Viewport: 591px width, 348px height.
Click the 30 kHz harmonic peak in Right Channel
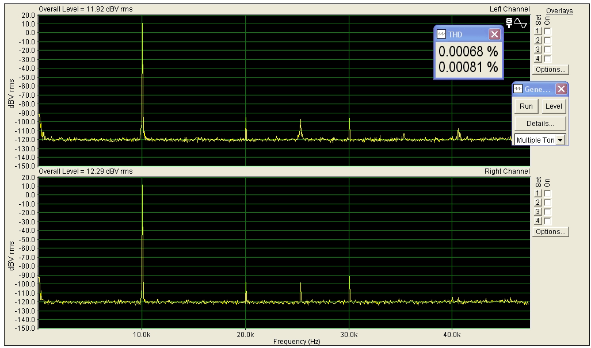coord(349,288)
